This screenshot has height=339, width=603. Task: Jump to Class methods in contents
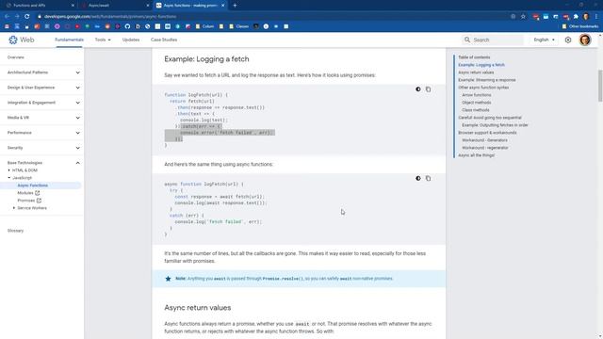coord(476,110)
